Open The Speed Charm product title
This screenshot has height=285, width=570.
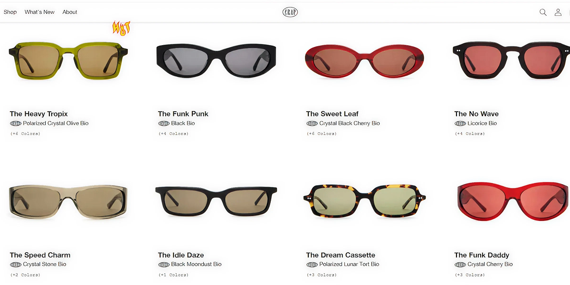(40, 255)
